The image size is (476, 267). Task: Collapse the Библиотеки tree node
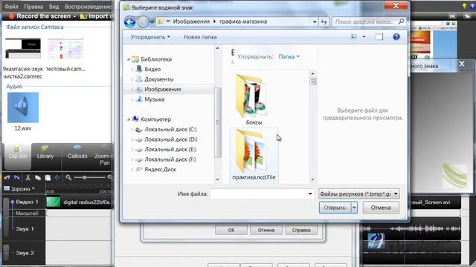(x=129, y=59)
